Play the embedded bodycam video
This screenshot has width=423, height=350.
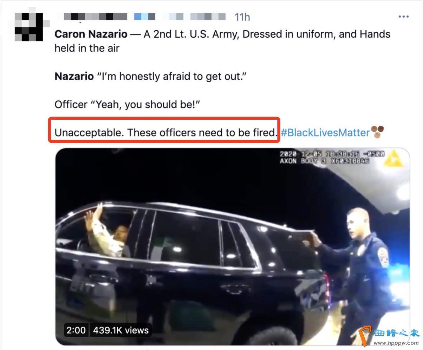(233, 246)
